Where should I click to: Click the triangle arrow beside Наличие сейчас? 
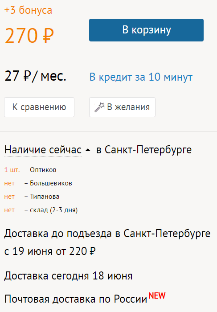(88, 150)
